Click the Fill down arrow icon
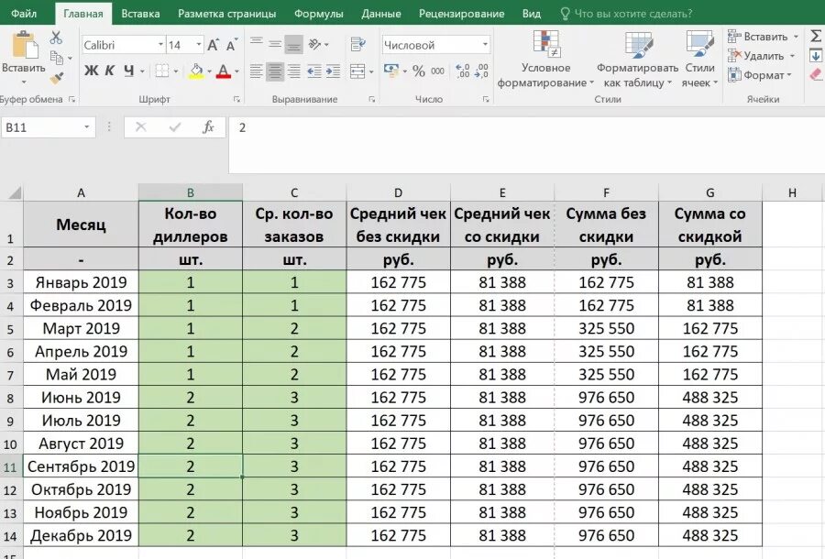The height and width of the screenshot is (559, 825). tap(816, 56)
